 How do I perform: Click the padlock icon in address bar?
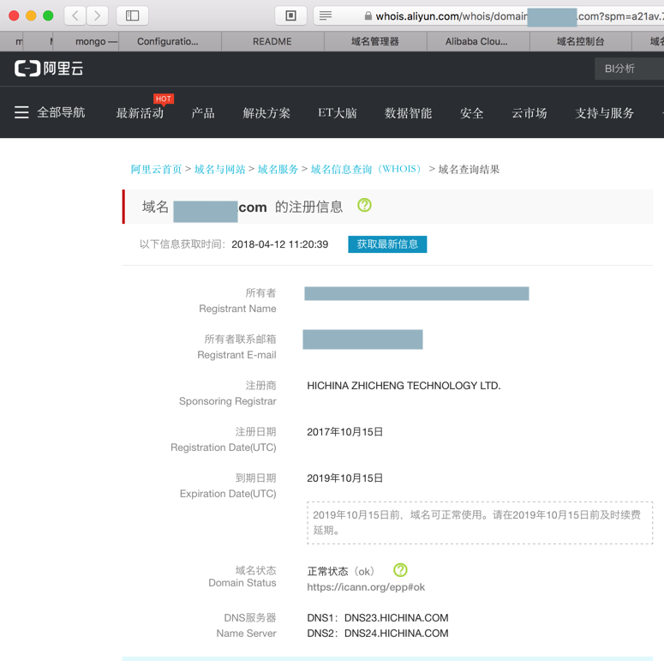pos(368,16)
